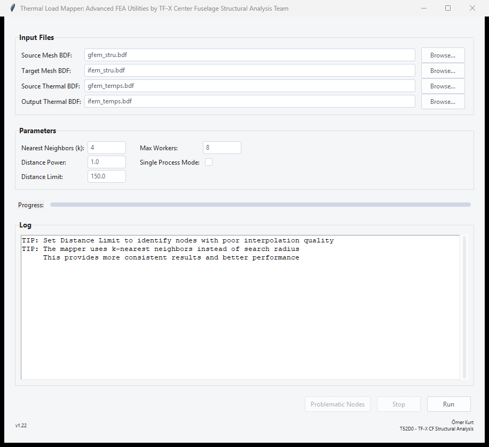Browse for a Source Thermal BDF file

(443, 86)
